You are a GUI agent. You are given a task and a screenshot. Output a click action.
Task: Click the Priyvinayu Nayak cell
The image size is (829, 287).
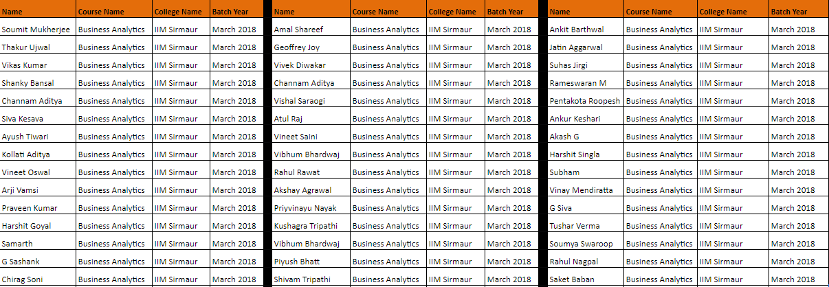(311, 208)
